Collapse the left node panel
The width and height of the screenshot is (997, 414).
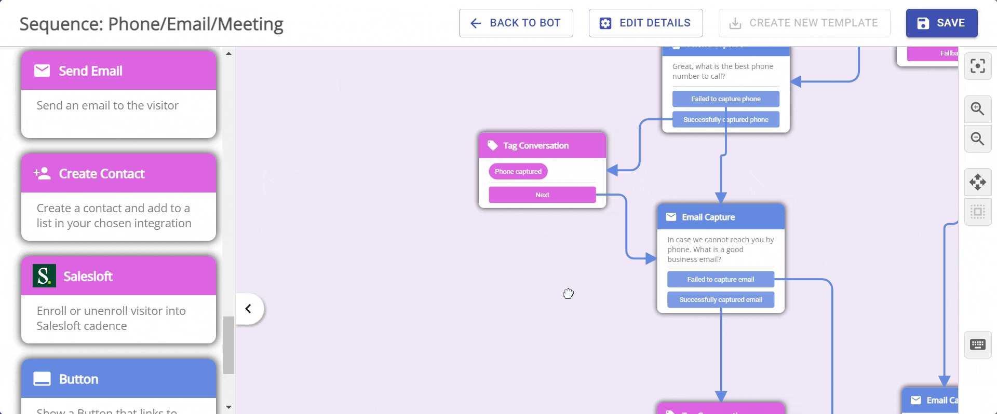pos(249,309)
